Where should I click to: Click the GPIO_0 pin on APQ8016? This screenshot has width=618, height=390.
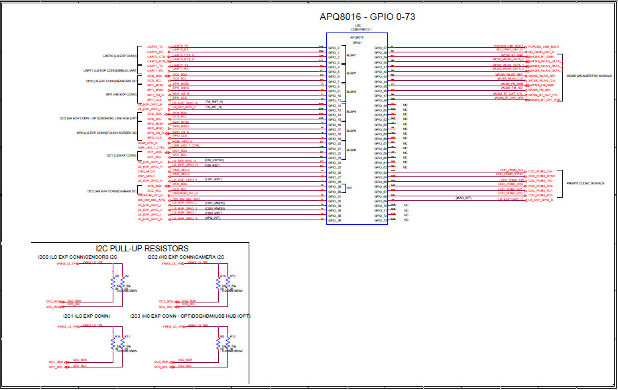point(332,48)
